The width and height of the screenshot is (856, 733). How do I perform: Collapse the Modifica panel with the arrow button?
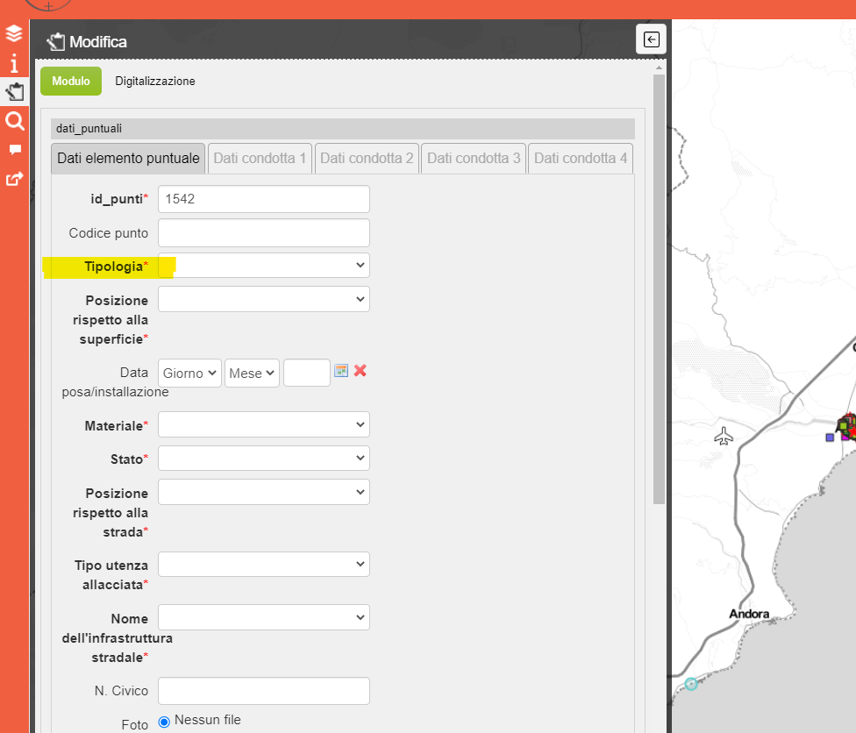click(650, 39)
